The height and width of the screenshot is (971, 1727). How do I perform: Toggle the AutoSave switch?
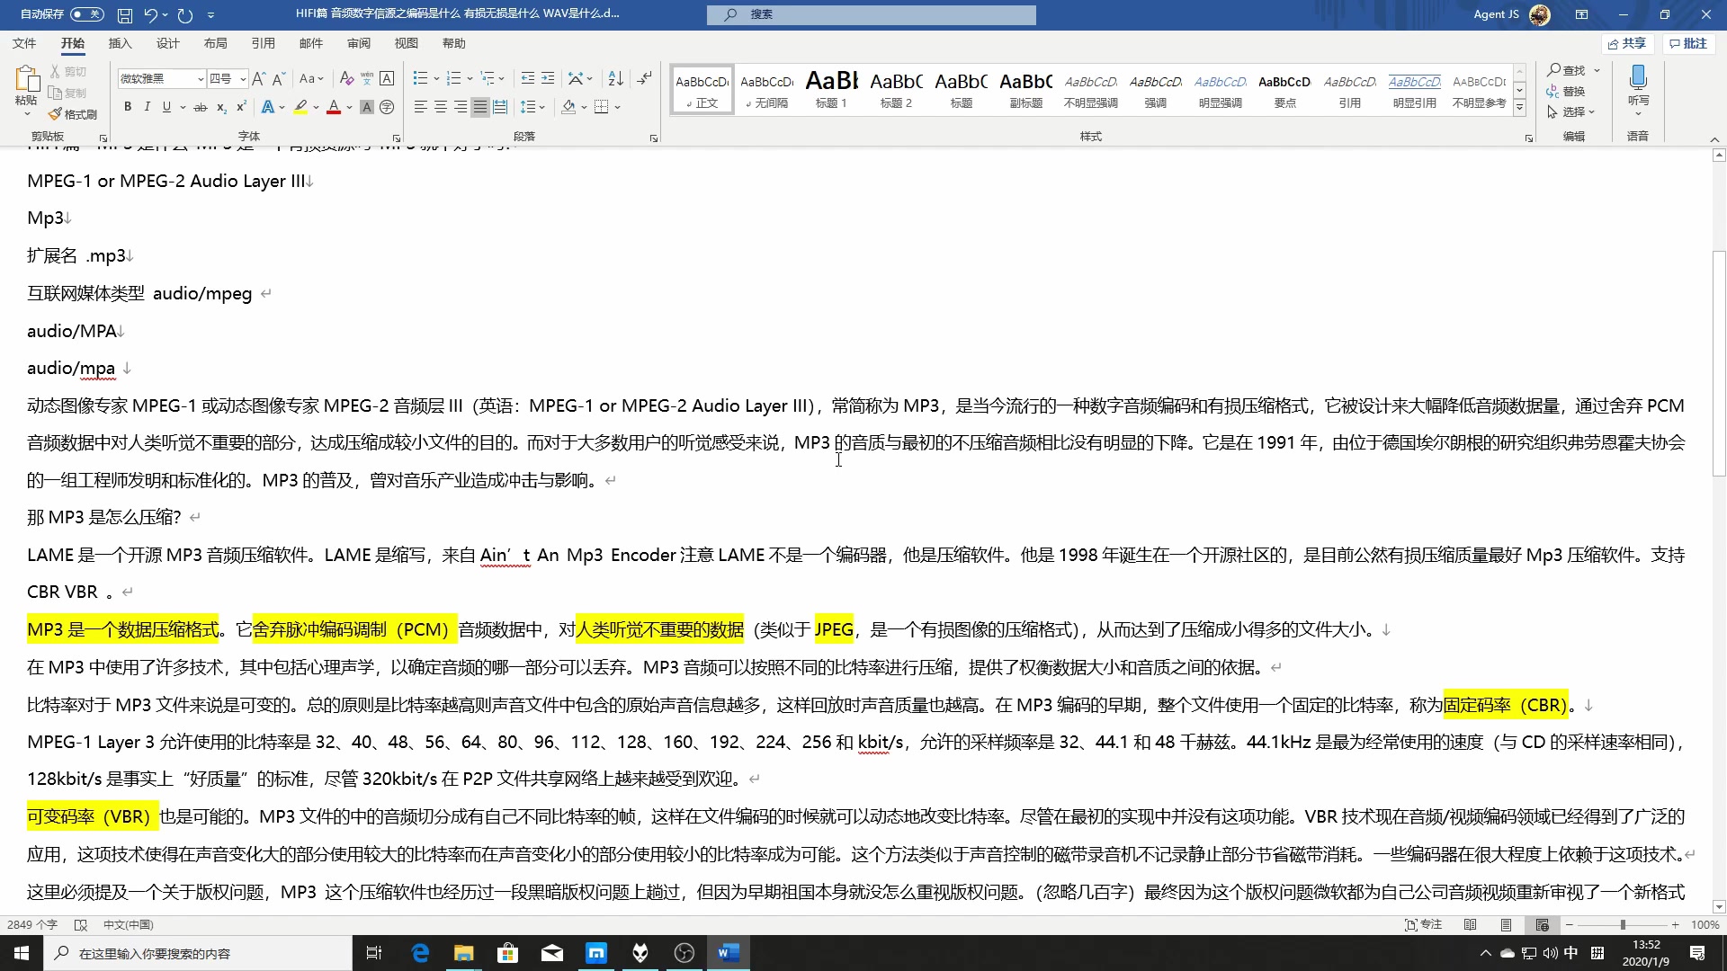[x=87, y=14]
